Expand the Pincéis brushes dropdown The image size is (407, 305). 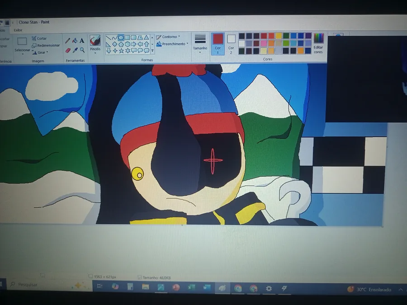95,53
